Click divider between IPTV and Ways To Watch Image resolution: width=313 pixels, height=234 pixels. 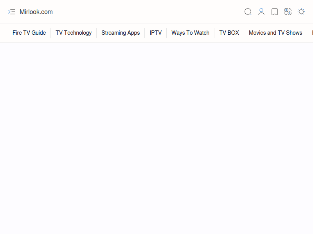166,33
